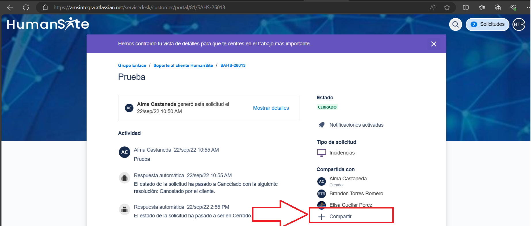
Task: Open the BTR profile avatar menu
Action: [x=519, y=24]
